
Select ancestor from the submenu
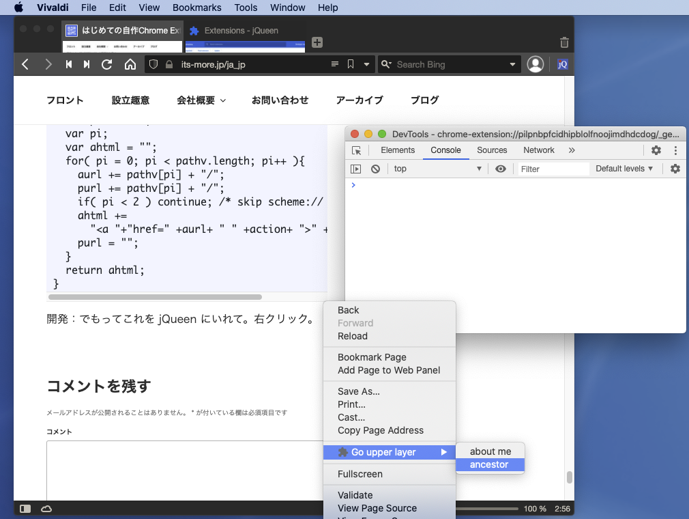pos(490,464)
